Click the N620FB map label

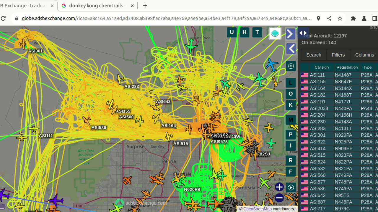coord(192,189)
